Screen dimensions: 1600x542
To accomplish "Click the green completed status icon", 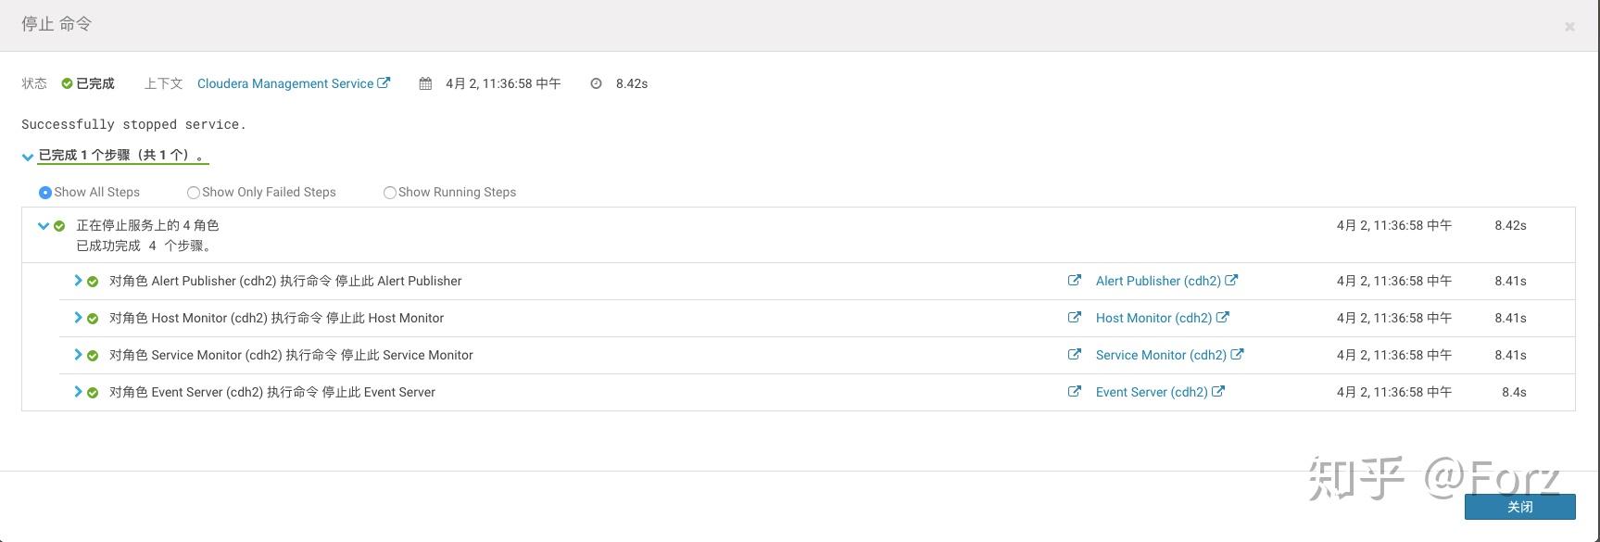I will pos(67,83).
